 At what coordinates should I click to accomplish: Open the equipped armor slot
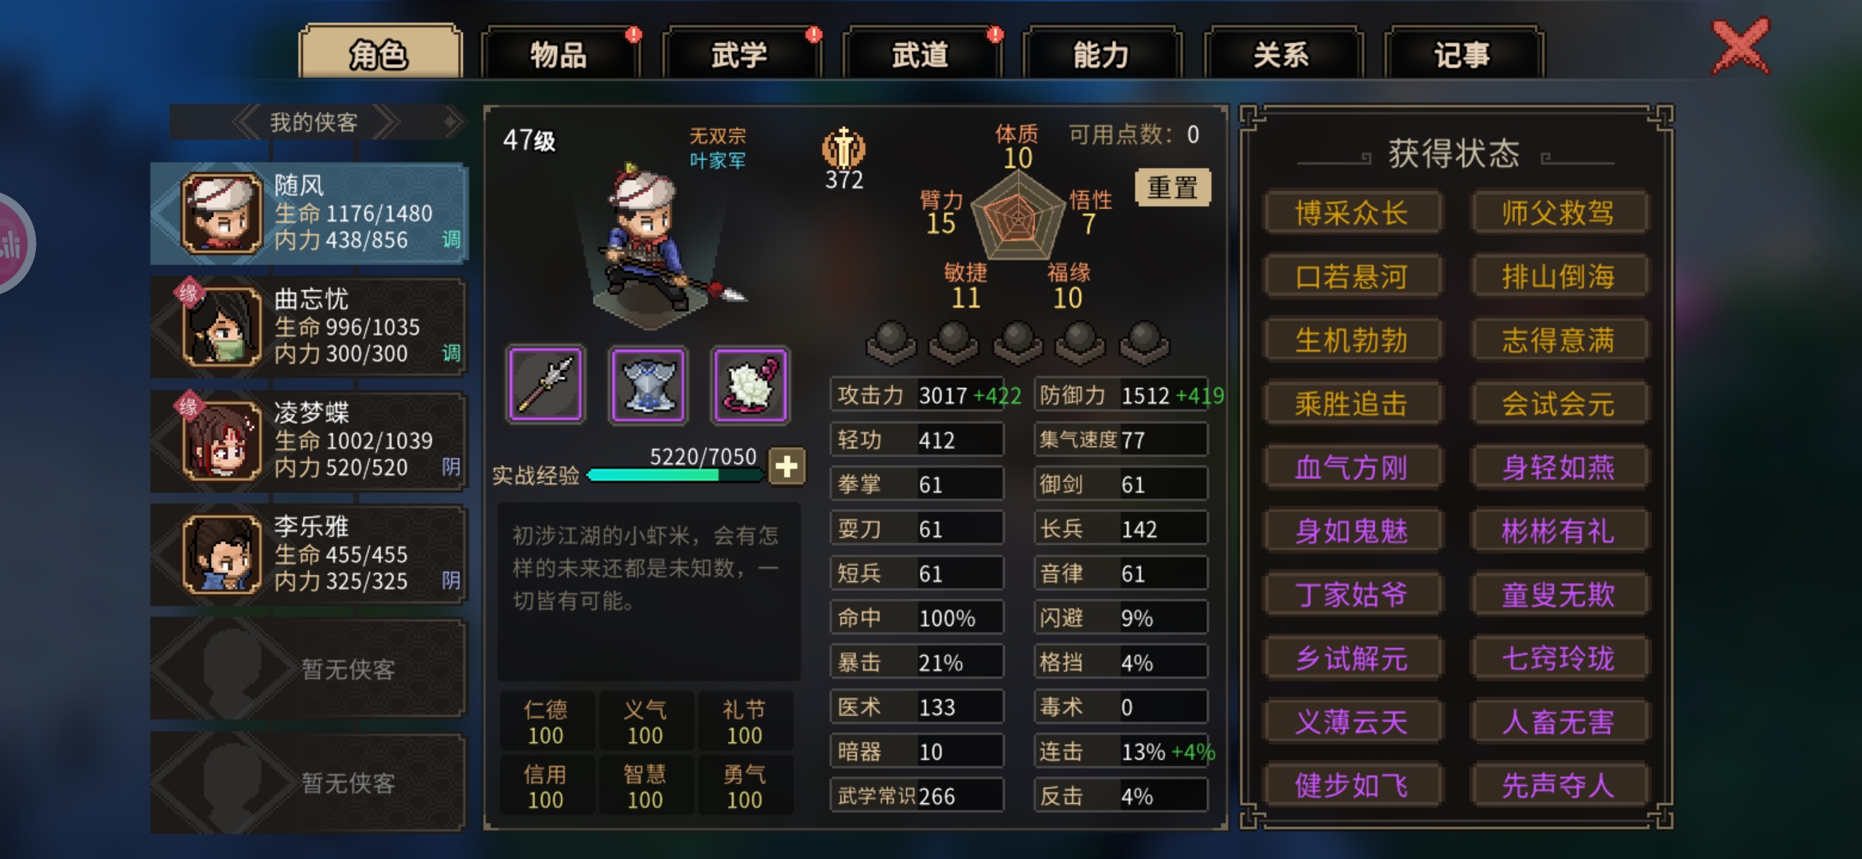[649, 384]
